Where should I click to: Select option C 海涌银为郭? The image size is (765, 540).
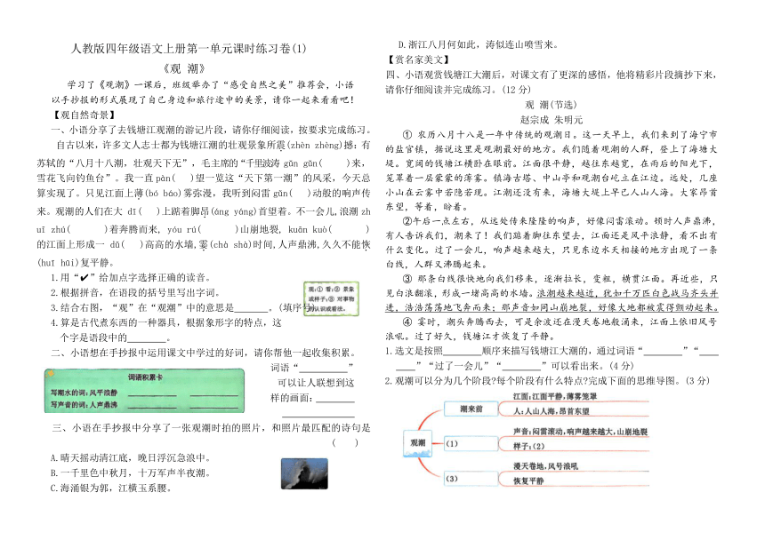[x=111, y=488]
